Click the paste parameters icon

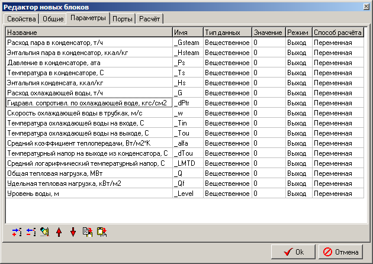102,233
